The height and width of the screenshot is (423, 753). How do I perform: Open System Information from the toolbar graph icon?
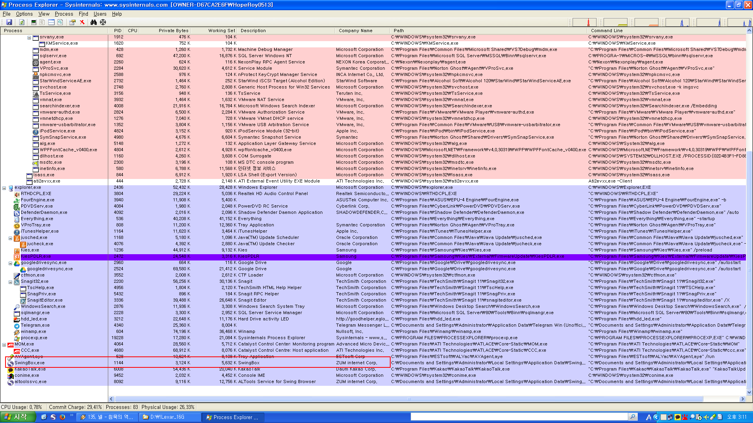coord(34,22)
